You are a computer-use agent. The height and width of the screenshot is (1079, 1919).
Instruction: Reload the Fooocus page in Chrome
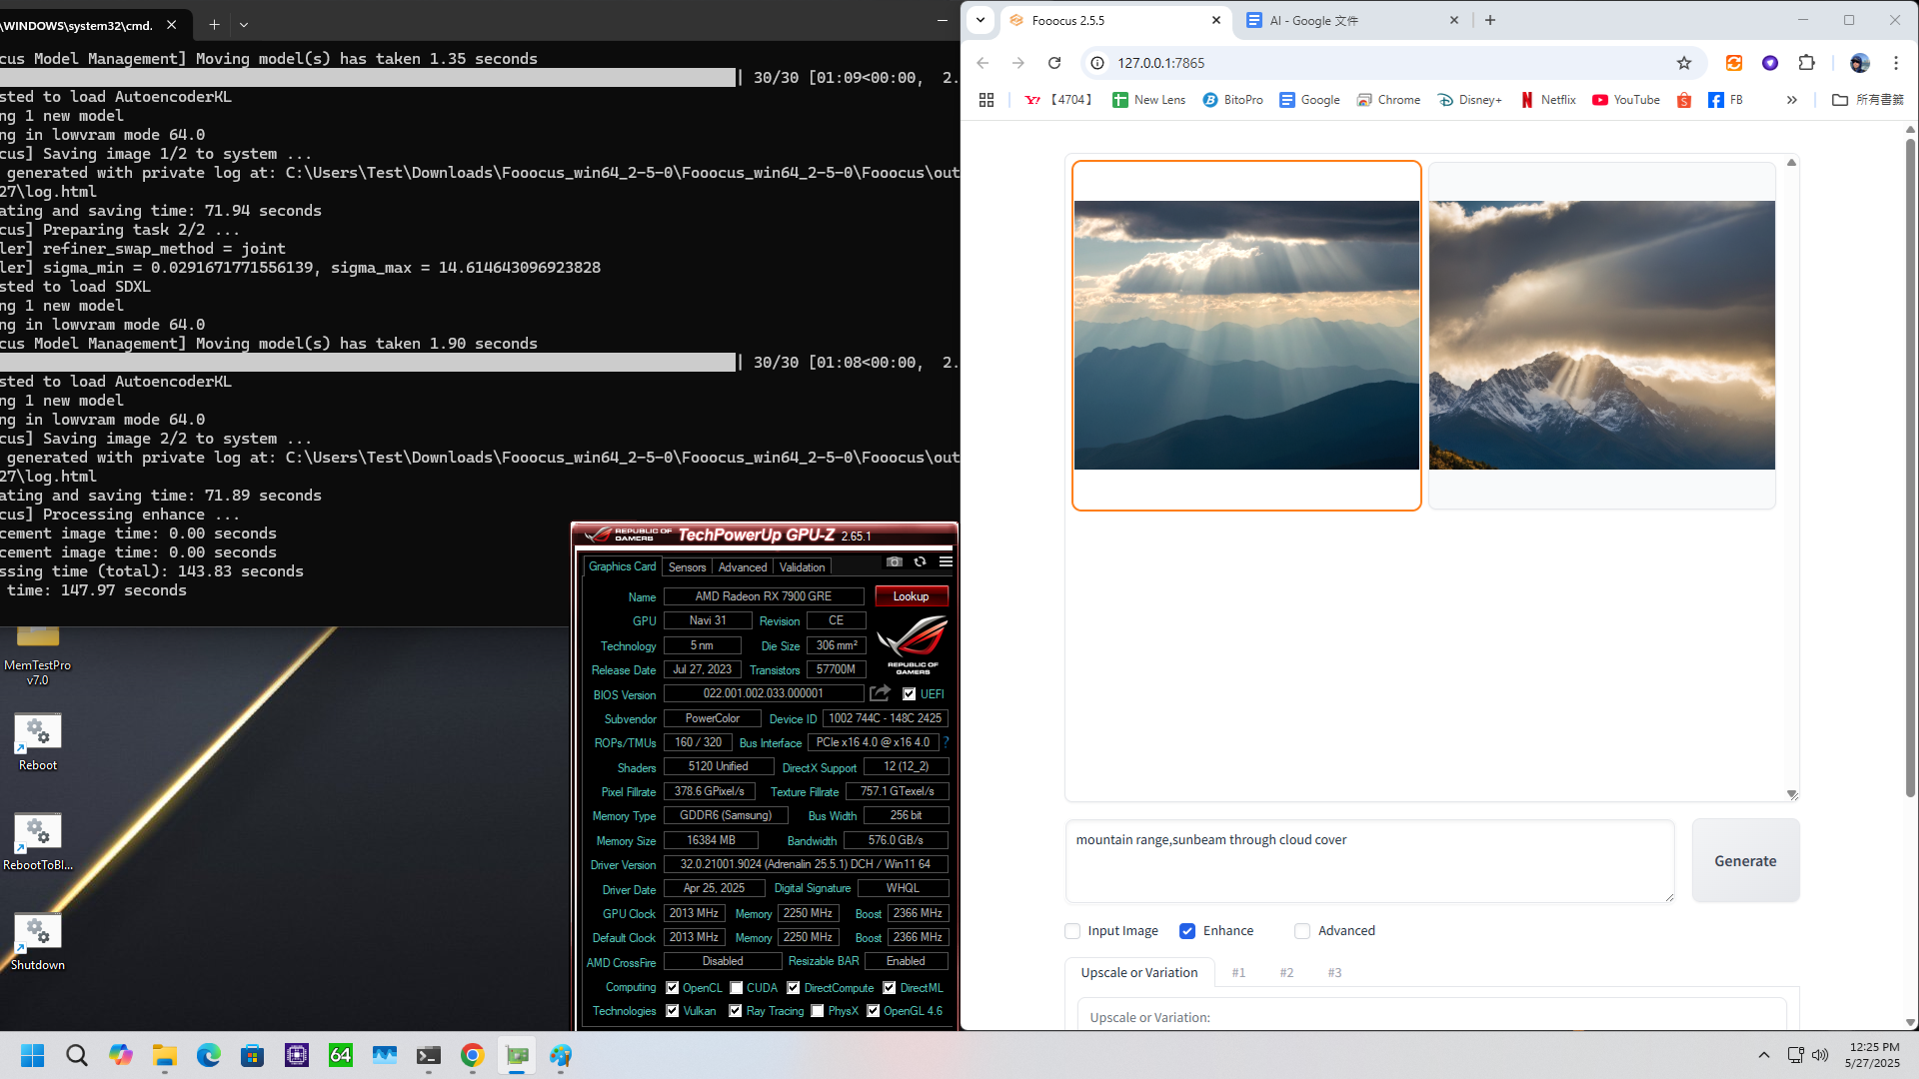pos(1054,63)
